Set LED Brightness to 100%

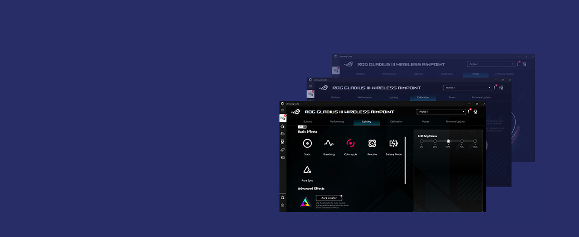click(475, 141)
